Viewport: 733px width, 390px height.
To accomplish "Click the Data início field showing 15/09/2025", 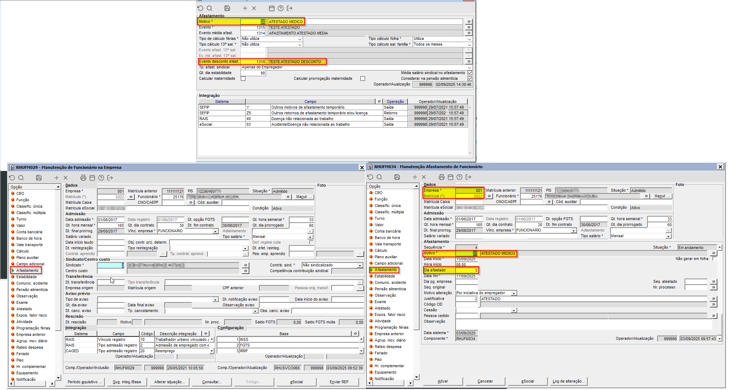I will [466, 259].
